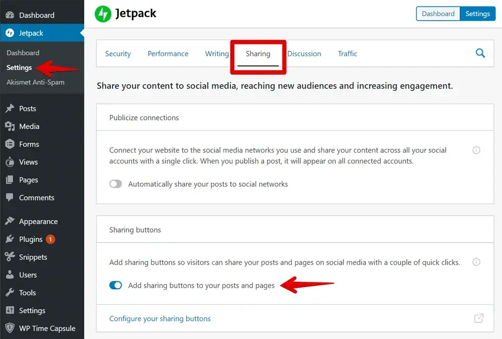The image size is (502, 339).
Task: Open Settings under Jetpack submenu
Action: (19, 68)
